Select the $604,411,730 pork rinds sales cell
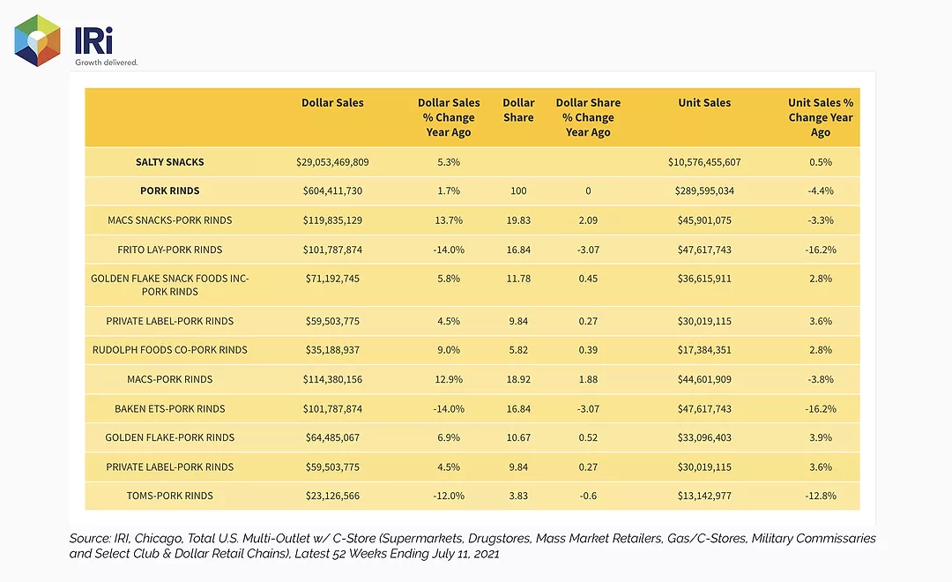 (332, 190)
